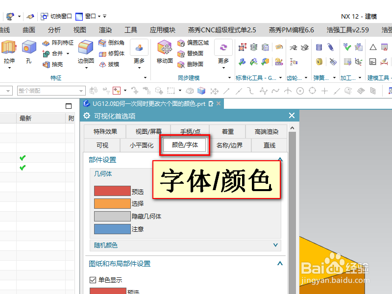Collapse the 部件设置 section

click(280, 159)
